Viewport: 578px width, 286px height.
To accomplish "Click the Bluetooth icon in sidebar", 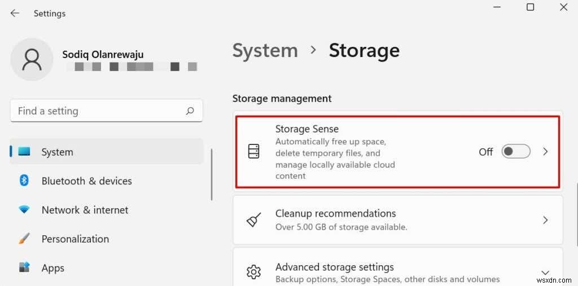I will (x=24, y=181).
